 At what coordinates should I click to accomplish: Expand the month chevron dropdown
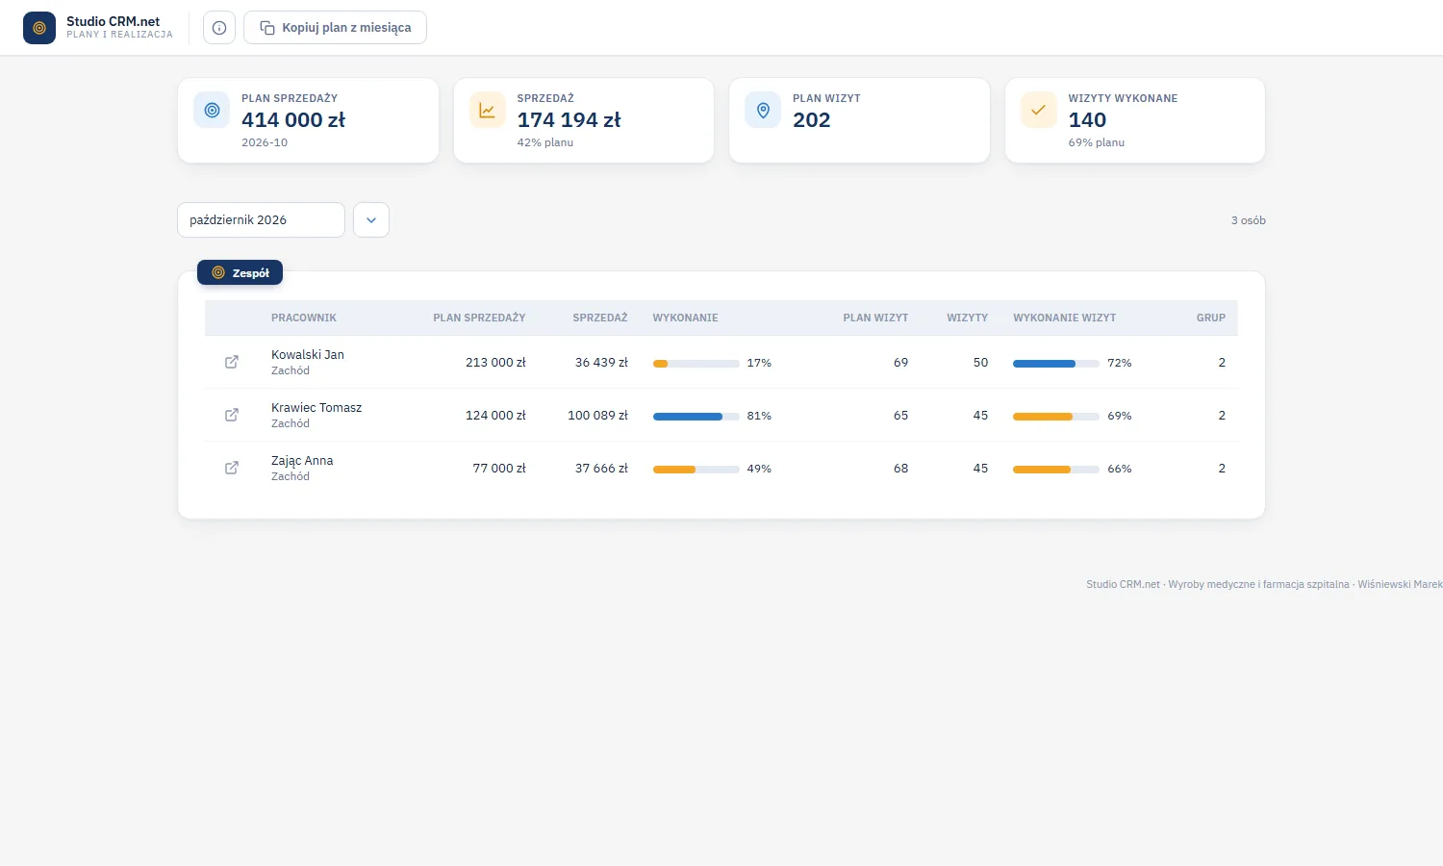(x=371, y=220)
